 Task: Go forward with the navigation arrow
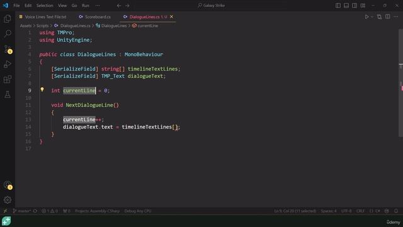(127, 6)
